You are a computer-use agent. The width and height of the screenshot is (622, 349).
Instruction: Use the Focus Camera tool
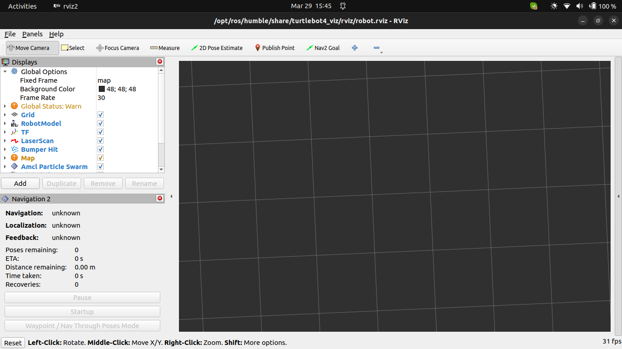[117, 48]
